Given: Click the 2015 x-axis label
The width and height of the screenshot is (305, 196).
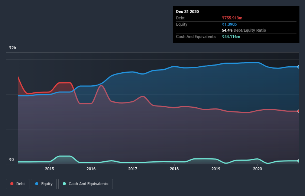Looking at the screenshot, I should [x=49, y=169].
